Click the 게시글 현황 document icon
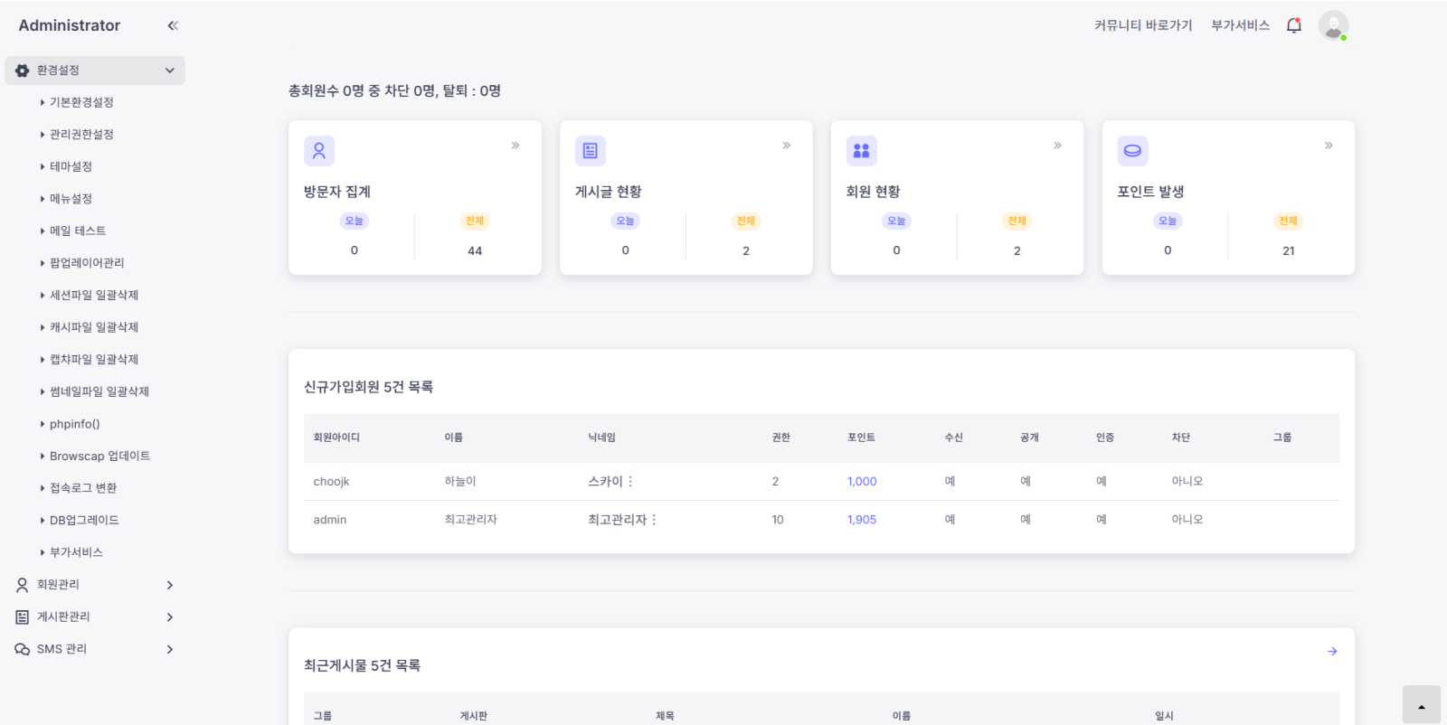Viewport: 1447px width, 725px height. [591, 151]
